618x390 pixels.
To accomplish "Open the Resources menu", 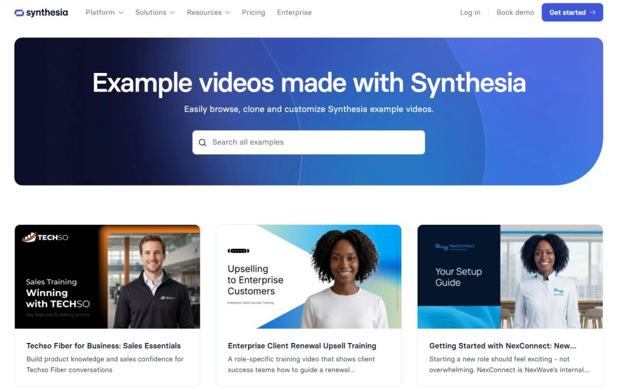I will click(208, 13).
